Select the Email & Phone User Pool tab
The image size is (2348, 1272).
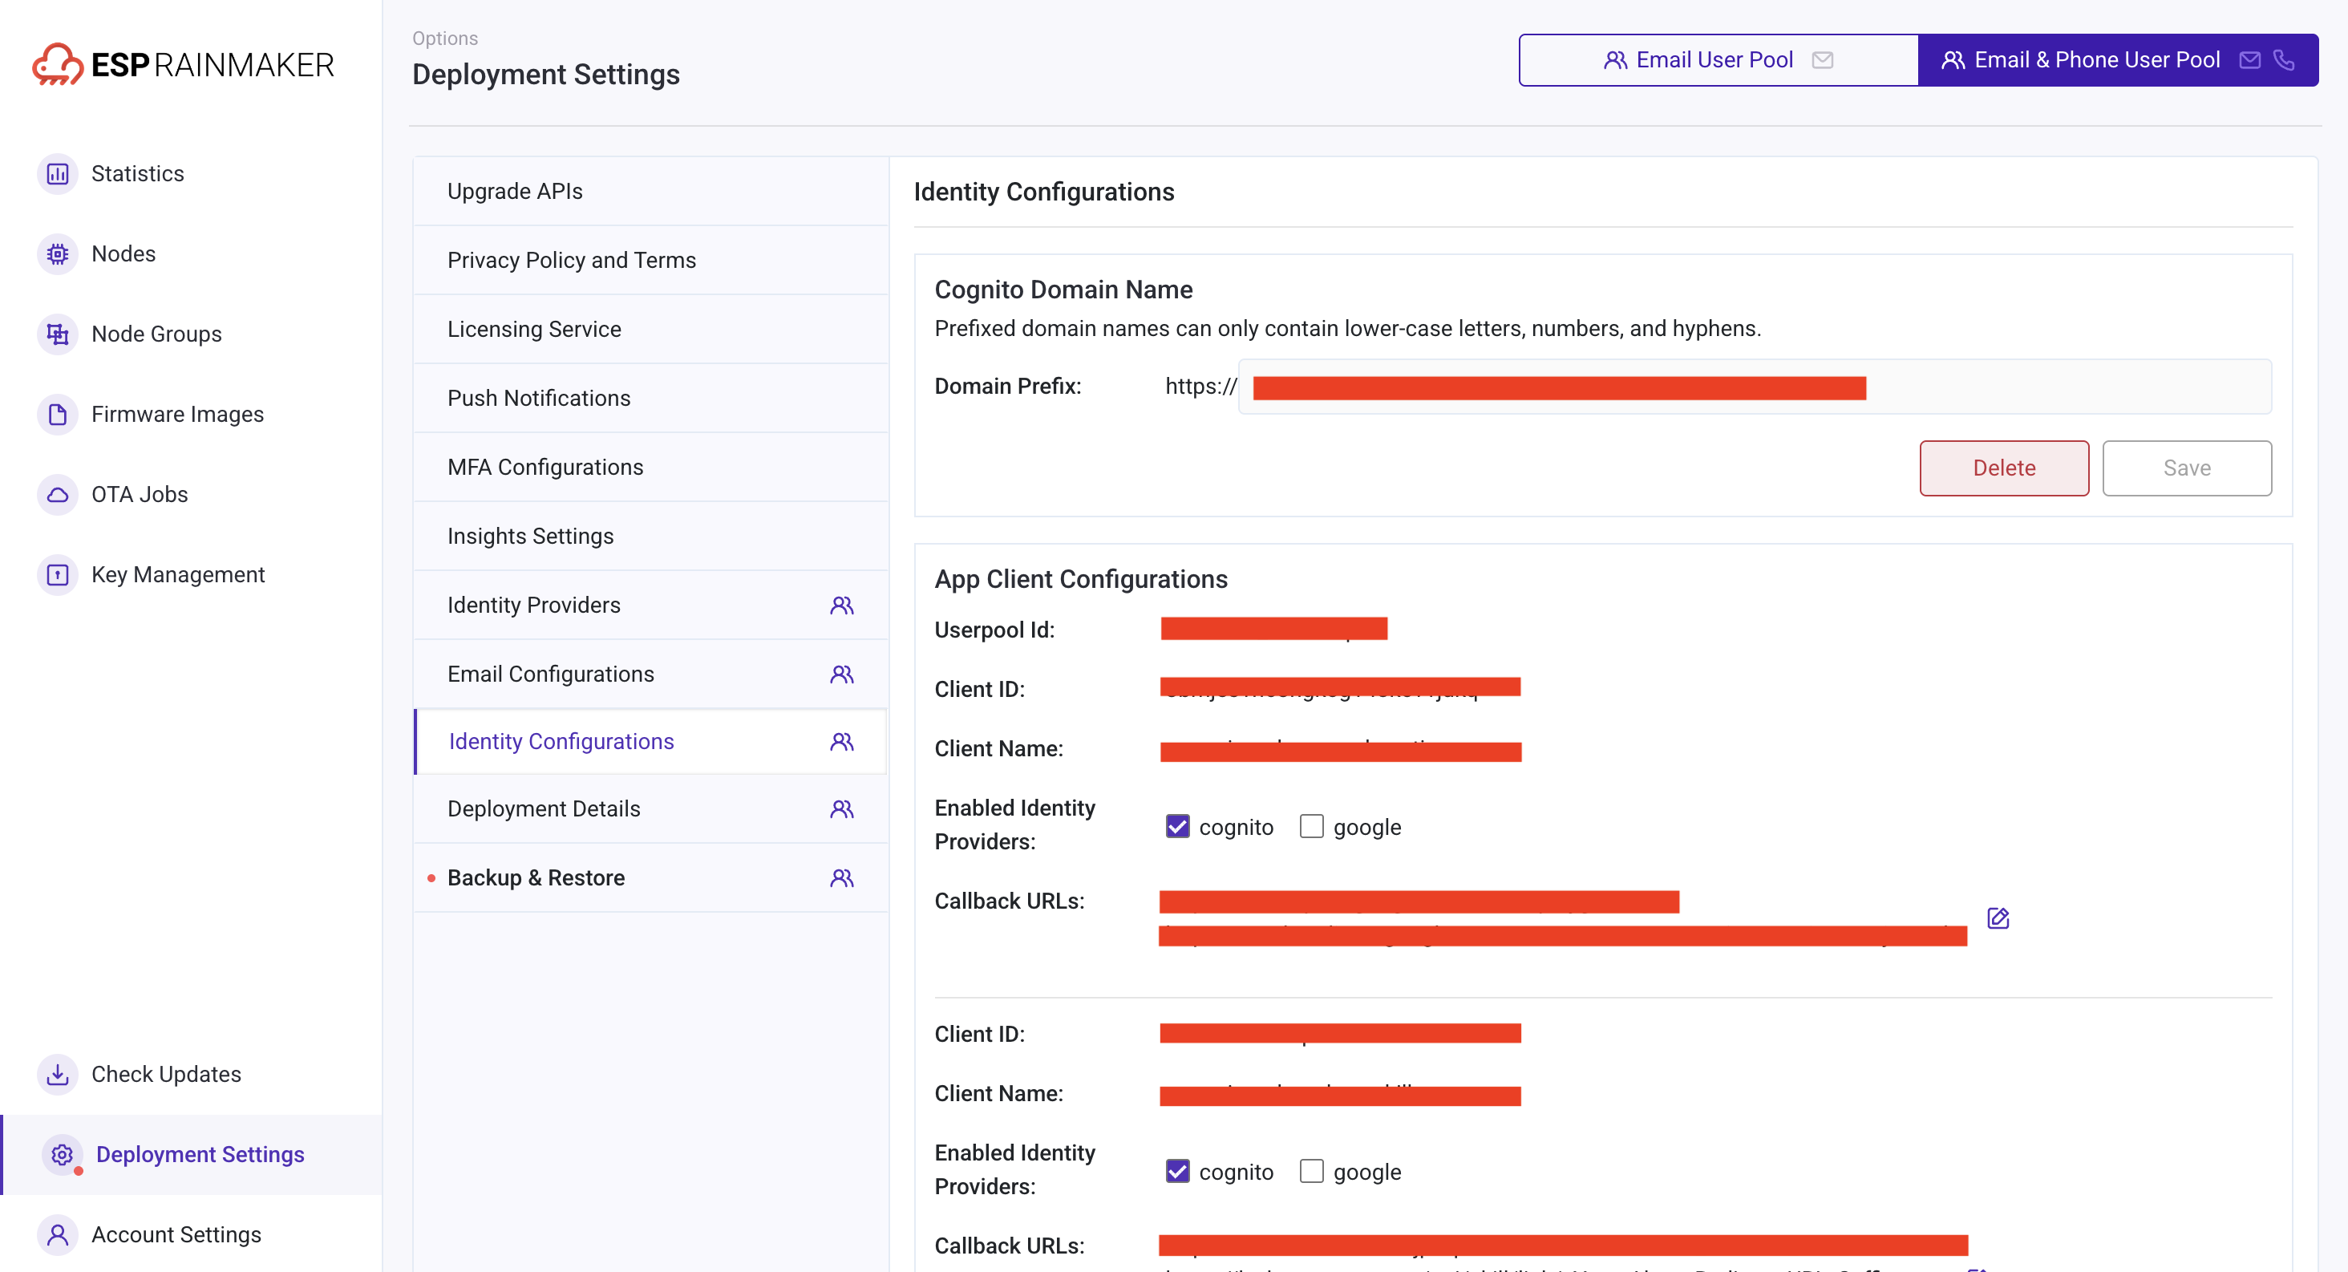click(2119, 60)
